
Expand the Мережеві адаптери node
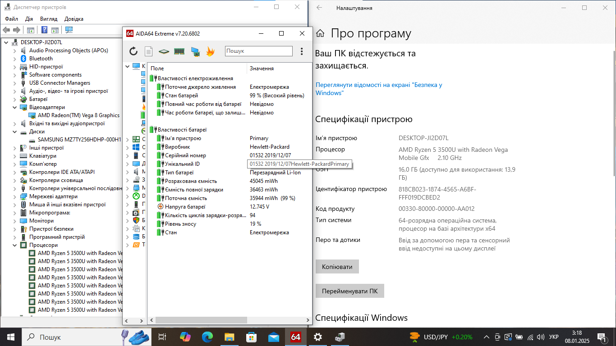click(x=15, y=196)
